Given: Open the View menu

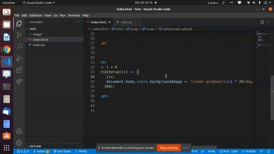Looking at the screenshot, I should click(48, 15).
